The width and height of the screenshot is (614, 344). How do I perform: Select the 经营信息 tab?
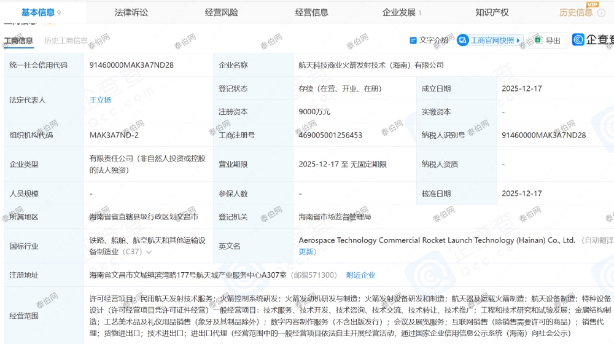[x=311, y=12]
